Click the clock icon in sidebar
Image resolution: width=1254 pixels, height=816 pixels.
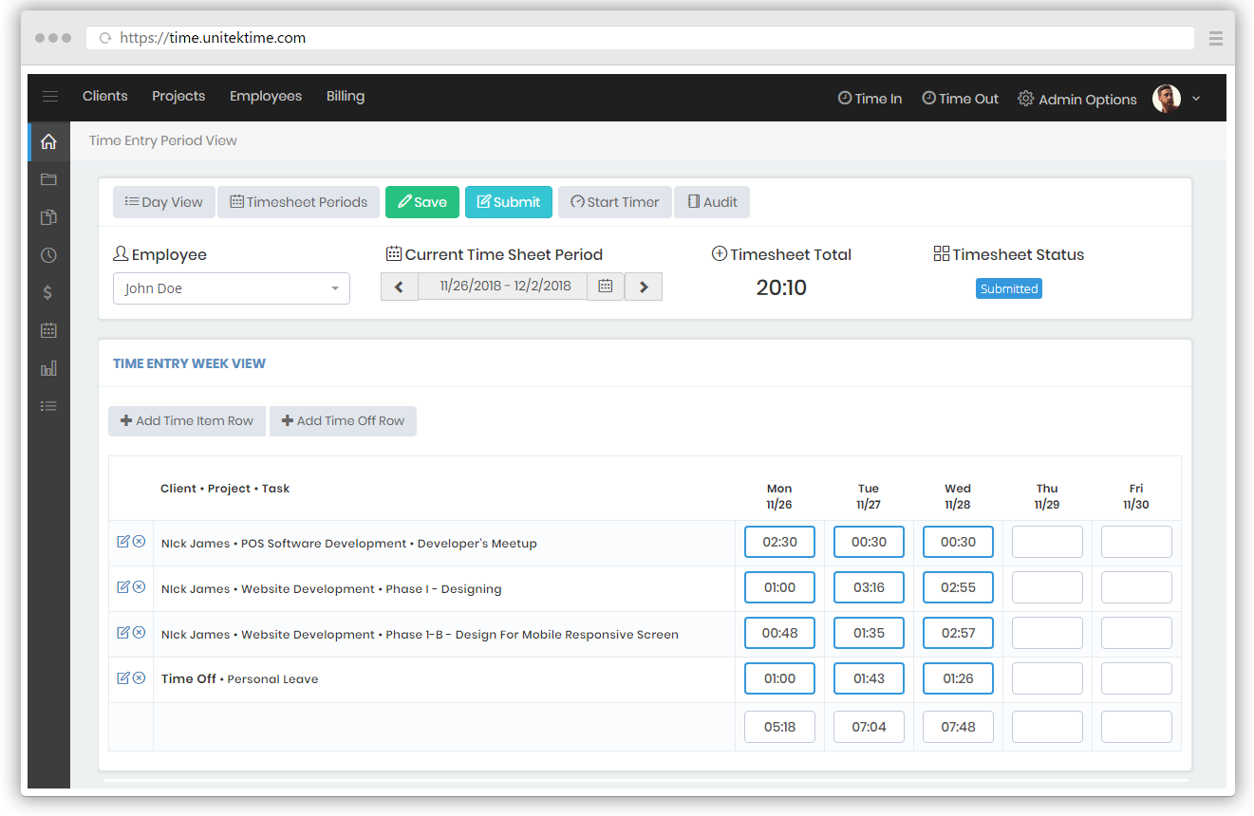point(48,255)
